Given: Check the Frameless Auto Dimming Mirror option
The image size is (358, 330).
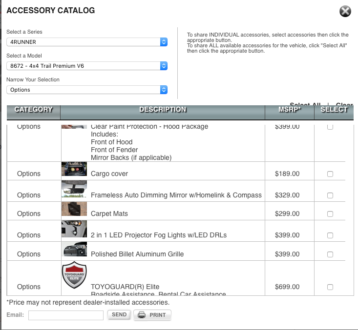Looking at the screenshot, I should [330, 195].
